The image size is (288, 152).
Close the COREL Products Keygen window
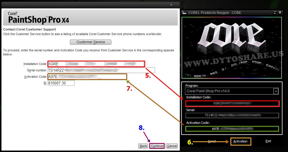(280, 13)
